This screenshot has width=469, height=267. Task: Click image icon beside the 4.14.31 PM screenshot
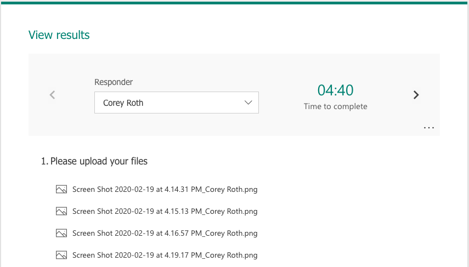61,190
